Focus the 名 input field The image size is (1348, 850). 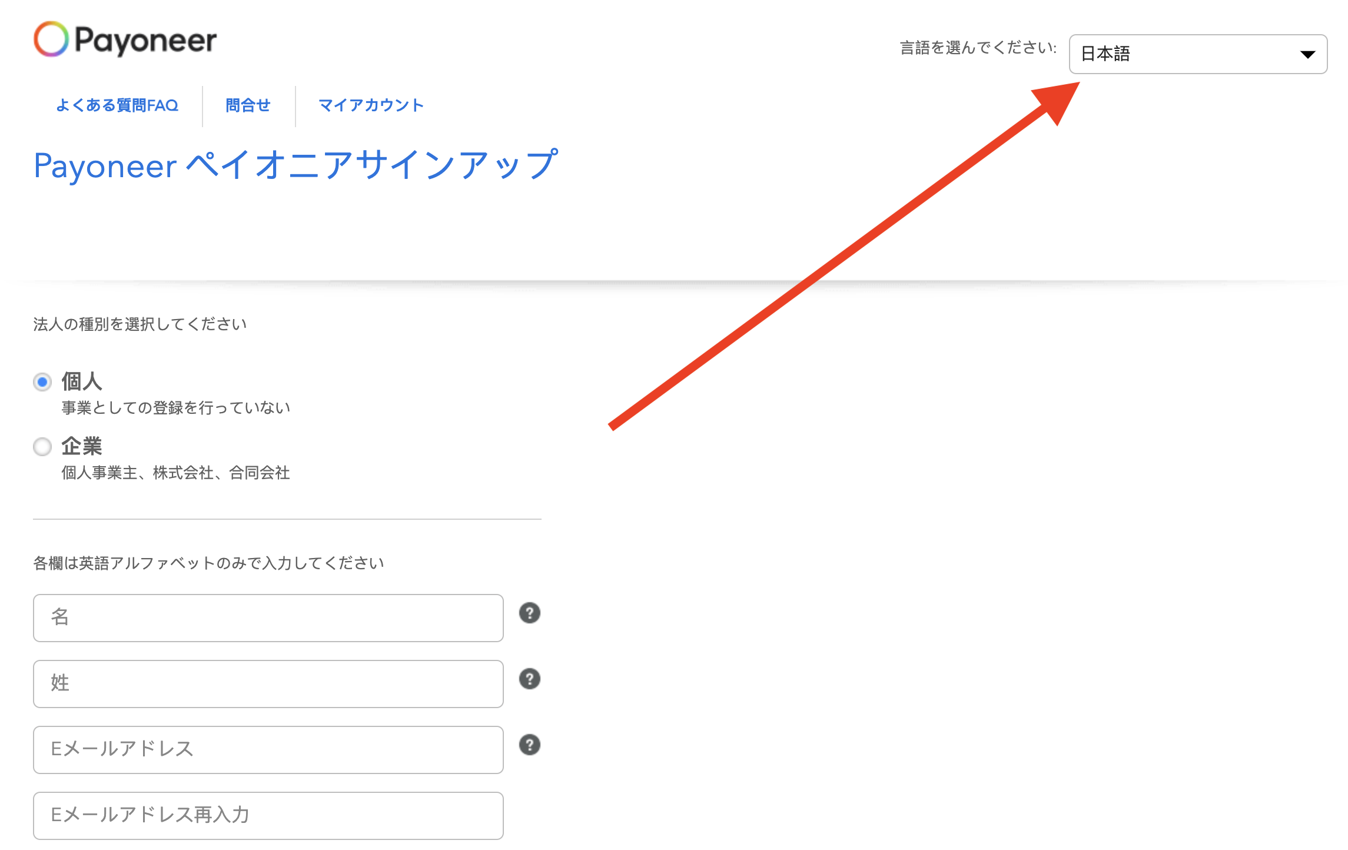(x=268, y=618)
